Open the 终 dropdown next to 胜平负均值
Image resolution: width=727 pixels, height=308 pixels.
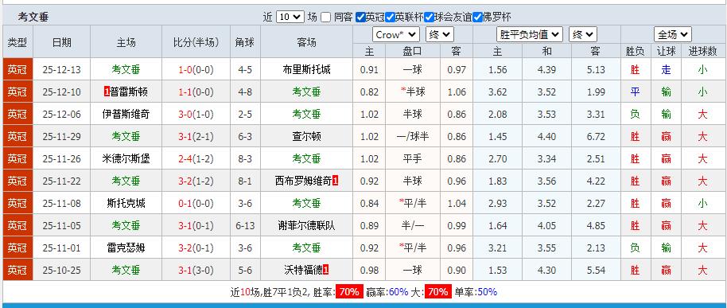(x=583, y=35)
